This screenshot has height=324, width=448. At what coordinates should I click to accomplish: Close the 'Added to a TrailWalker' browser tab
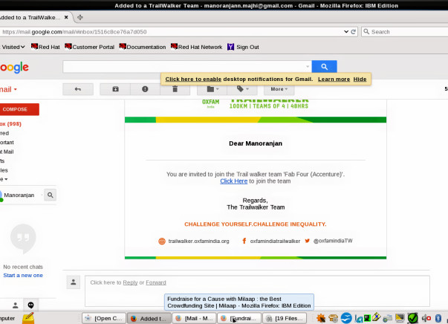(x=66, y=17)
